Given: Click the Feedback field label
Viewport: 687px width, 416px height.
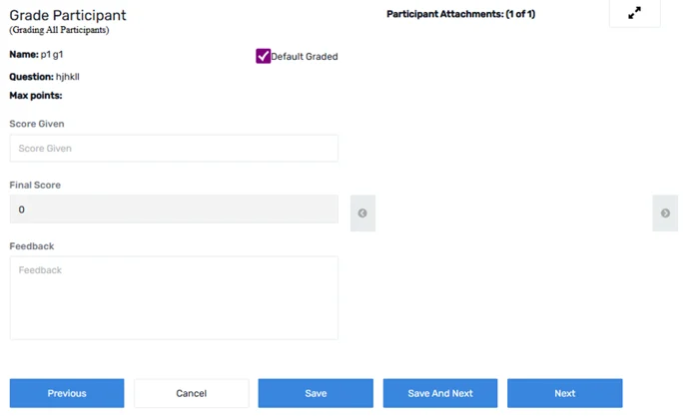Looking at the screenshot, I should pyautogui.click(x=32, y=246).
